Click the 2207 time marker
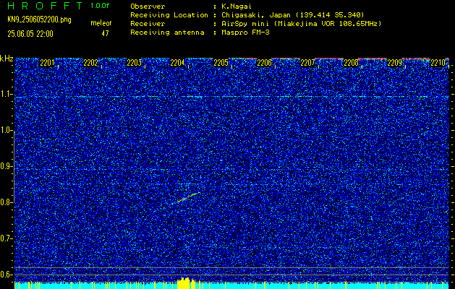Image resolution: width=455 pixels, height=289 pixels. [307, 63]
